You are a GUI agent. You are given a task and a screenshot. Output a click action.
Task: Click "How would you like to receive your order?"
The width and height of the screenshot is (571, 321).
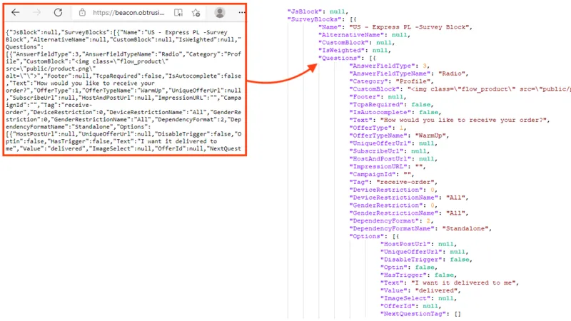[463, 120]
